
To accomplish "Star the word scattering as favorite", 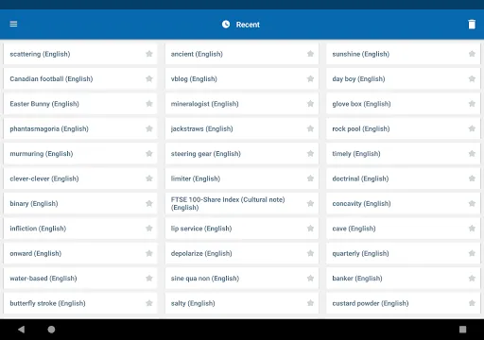I will point(149,54).
